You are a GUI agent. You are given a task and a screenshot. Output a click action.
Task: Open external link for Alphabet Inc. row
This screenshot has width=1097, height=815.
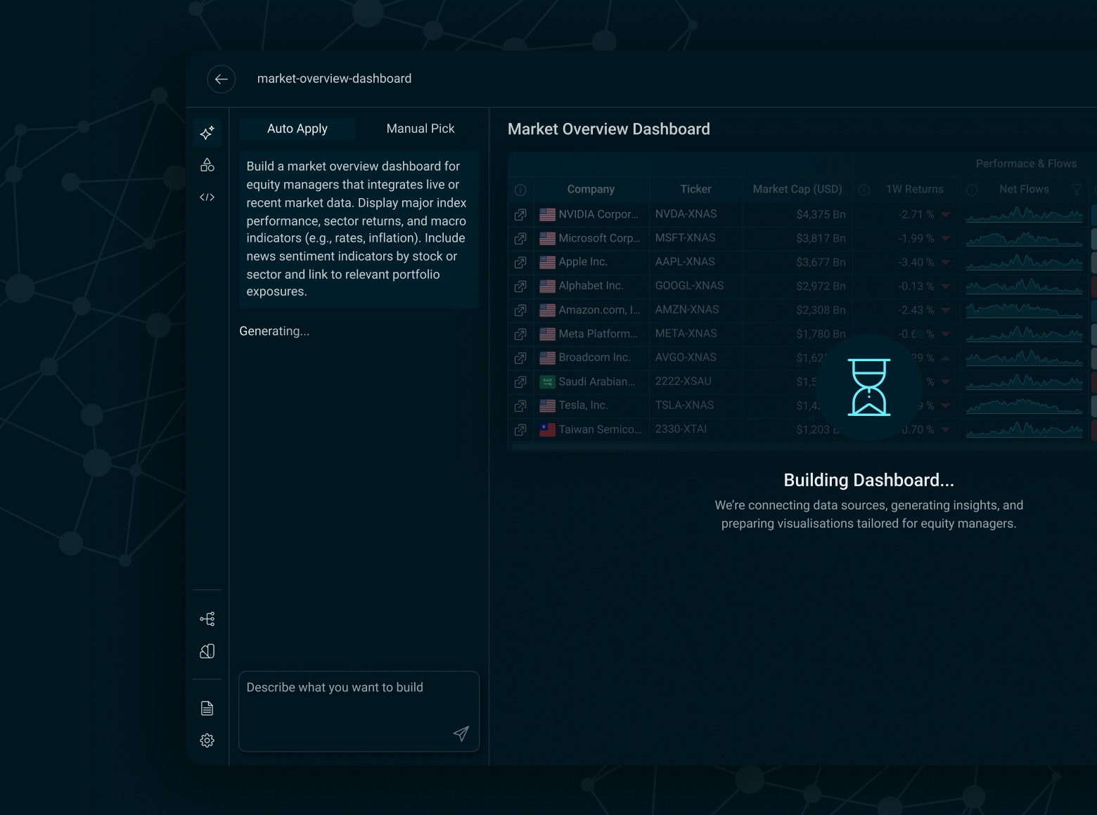tap(520, 286)
